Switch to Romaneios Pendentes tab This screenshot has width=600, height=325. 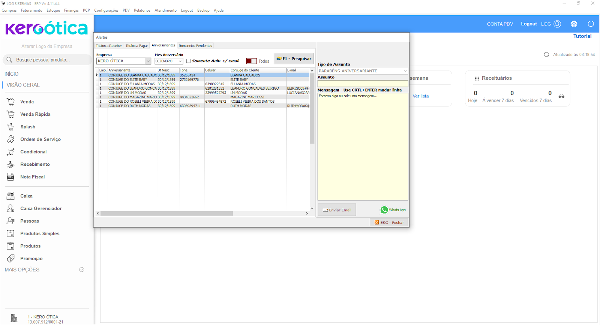[x=195, y=46]
